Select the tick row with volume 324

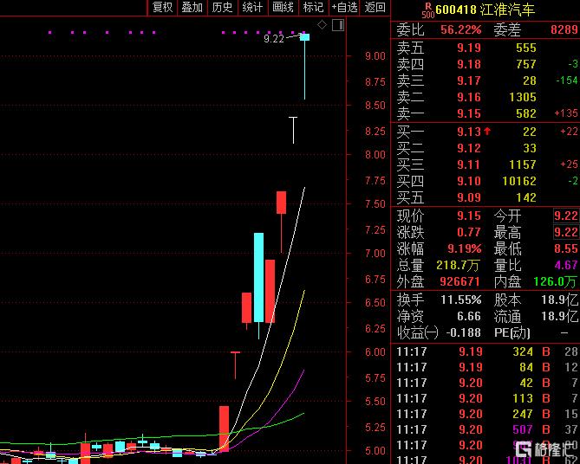tap(487, 351)
